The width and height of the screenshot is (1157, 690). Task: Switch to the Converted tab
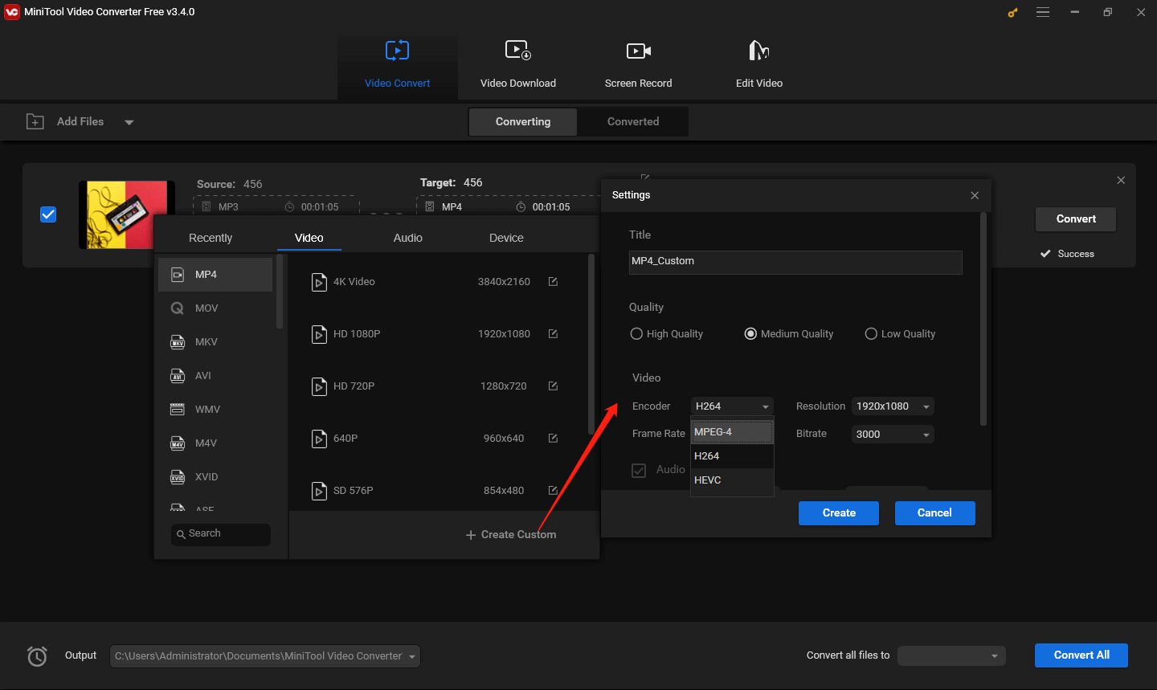(633, 121)
